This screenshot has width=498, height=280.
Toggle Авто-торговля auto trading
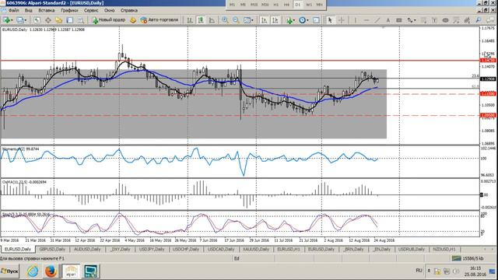point(159,20)
